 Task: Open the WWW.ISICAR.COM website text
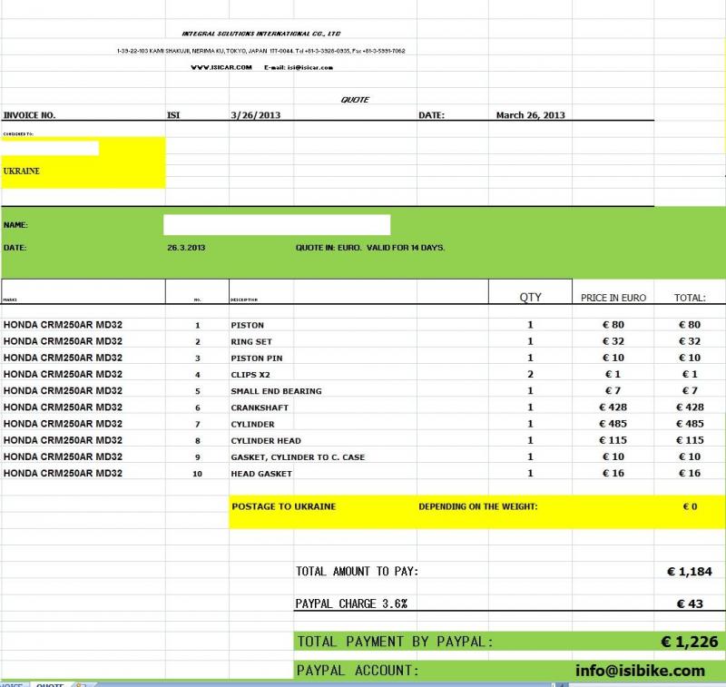[221, 67]
